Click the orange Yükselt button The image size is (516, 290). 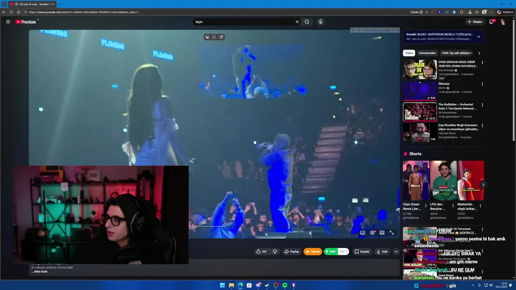(x=313, y=252)
